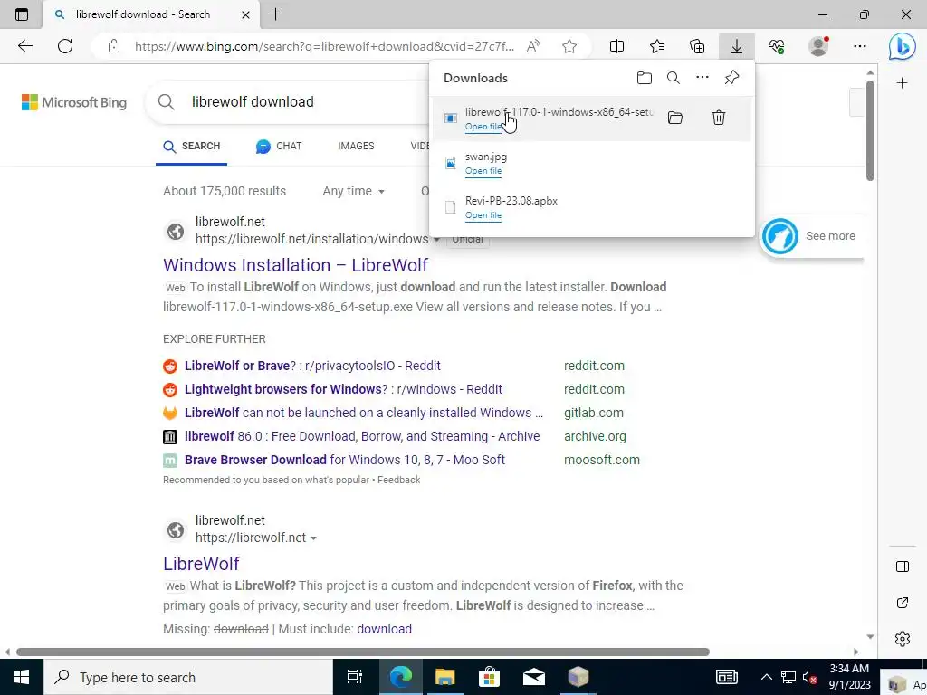Open a new browser tab
The width and height of the screenshot is (927, 695).
275,14
